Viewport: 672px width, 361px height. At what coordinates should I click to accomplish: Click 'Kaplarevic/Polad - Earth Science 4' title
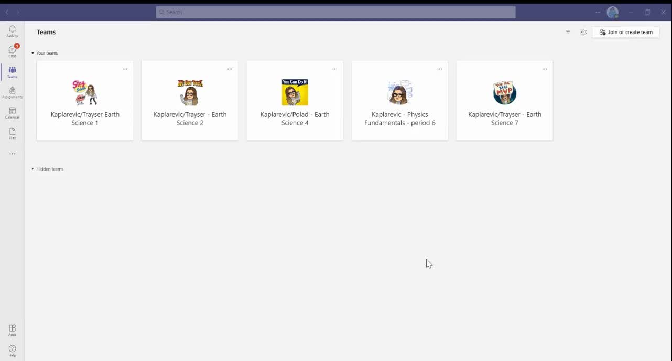click(x=295, y=119)
